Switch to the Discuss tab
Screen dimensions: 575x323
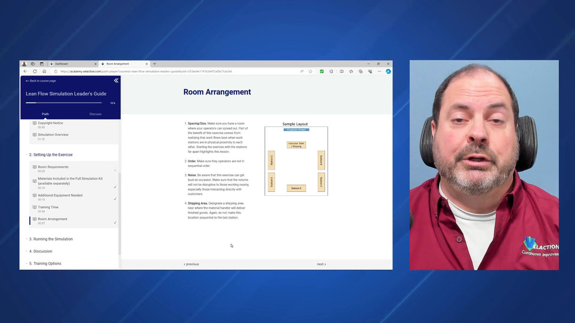[95, 114]
